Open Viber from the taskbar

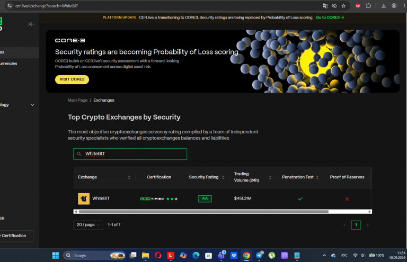pyautogui.click(x=285, y=256)
